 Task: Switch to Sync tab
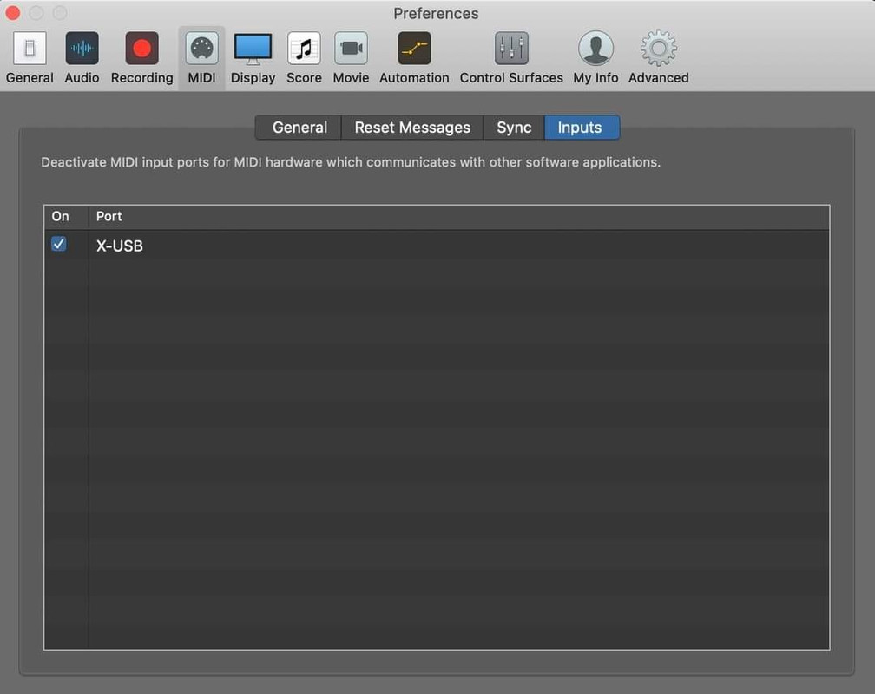(x=514, y=128)
